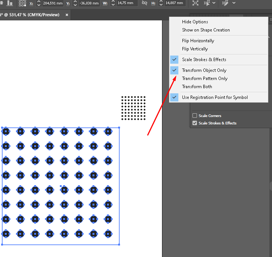Open dropdown arrow beside the pen edit icon

(234, 3)
